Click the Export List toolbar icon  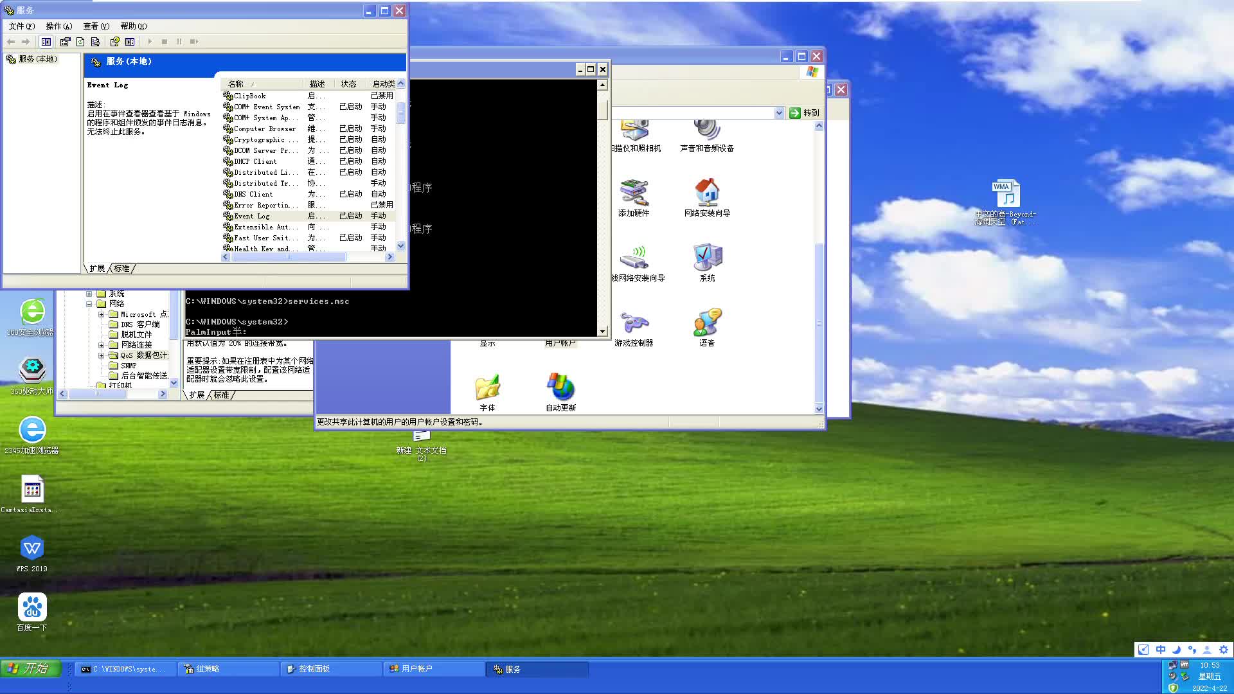tap(95, 42)
